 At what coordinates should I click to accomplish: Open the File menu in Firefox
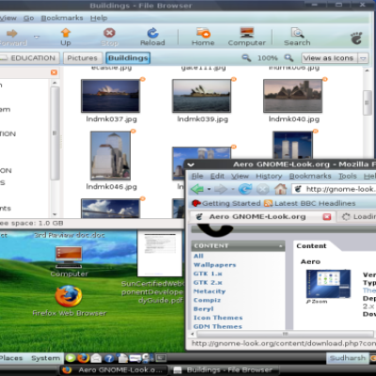click(x=197, y=176)
